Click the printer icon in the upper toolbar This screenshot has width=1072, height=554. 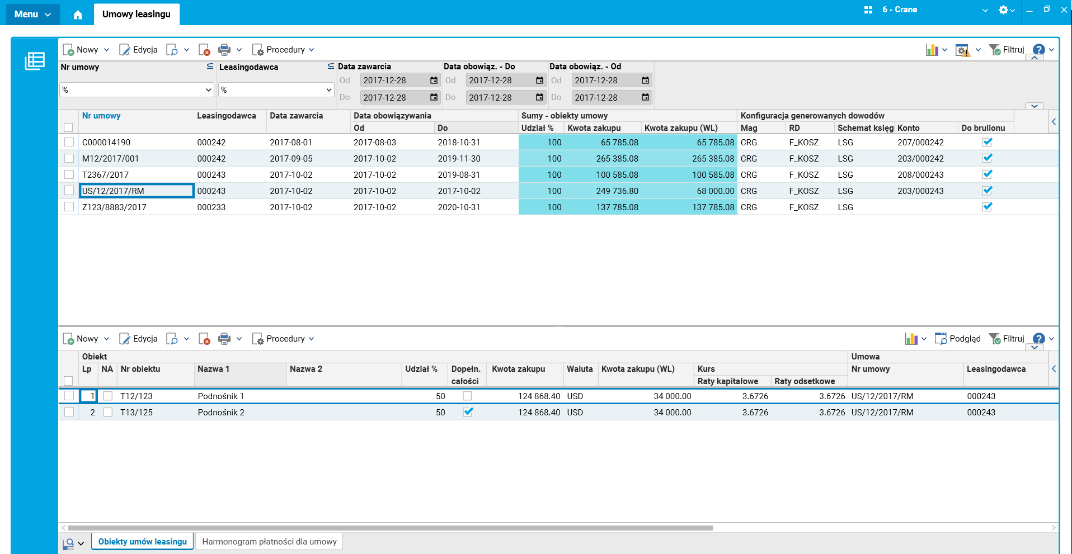tap(224, 50)
